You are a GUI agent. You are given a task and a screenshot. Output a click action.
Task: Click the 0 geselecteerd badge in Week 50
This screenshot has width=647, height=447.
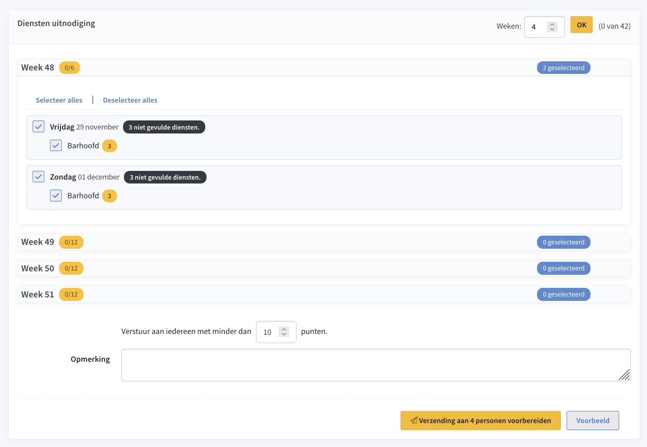coord(564,268)
